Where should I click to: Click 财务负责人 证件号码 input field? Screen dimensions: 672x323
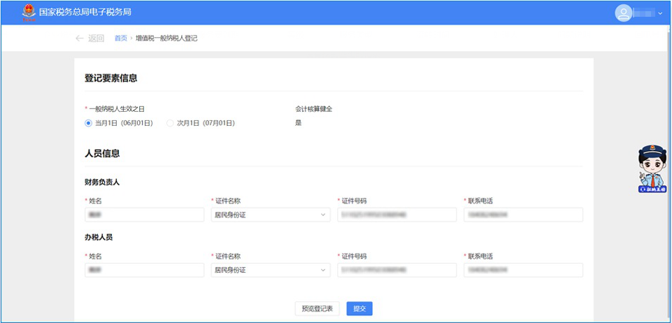[x=396, y=215]
